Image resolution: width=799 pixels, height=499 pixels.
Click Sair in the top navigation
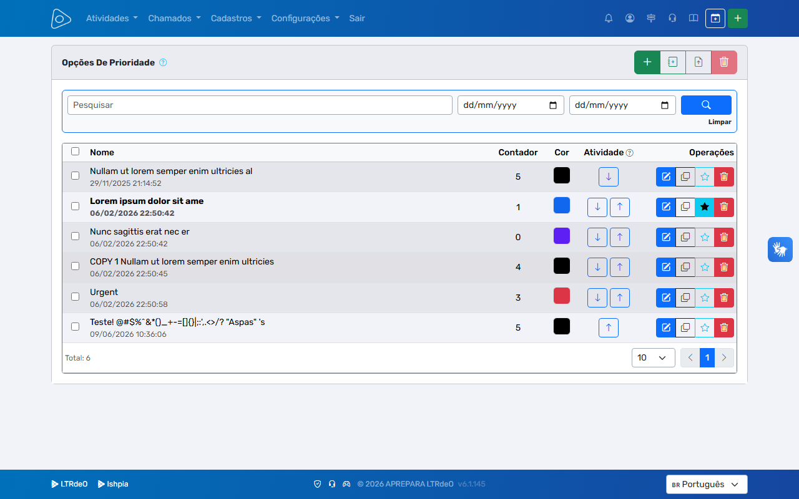click(x=357, y=18)
